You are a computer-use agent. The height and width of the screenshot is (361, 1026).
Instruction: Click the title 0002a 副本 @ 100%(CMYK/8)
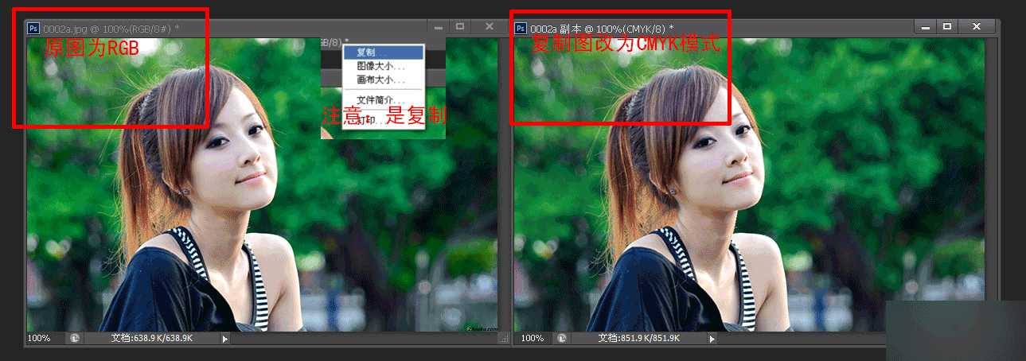click(597, 28)
